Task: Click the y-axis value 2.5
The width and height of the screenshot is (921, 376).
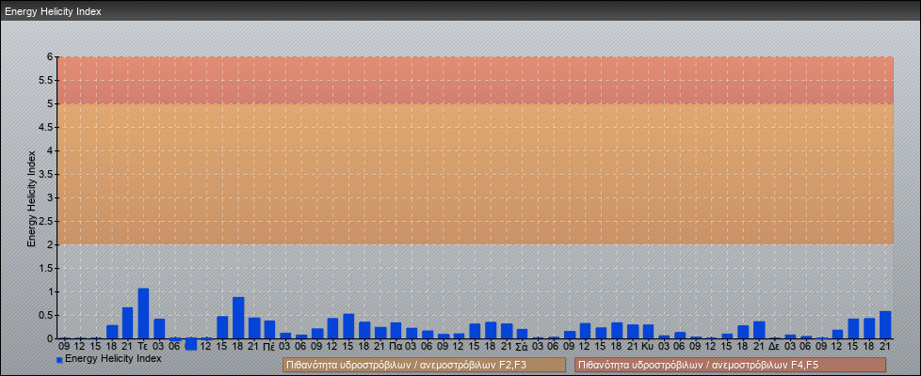Action: [46, 221]
